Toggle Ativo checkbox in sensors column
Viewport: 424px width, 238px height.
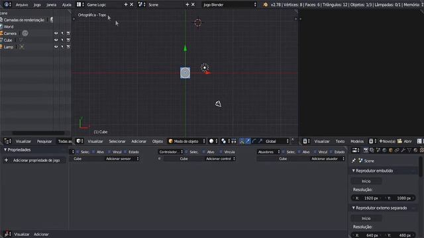coord(93,152)
